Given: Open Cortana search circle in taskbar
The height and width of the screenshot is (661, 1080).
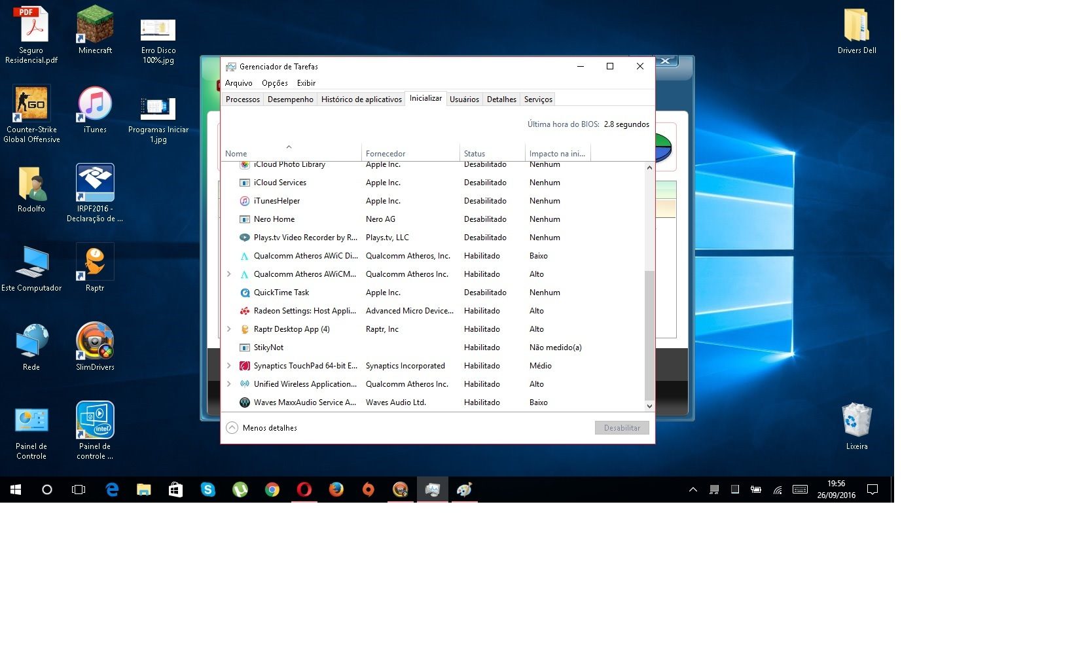Looking at the screenshot, I should click(47, 490).
